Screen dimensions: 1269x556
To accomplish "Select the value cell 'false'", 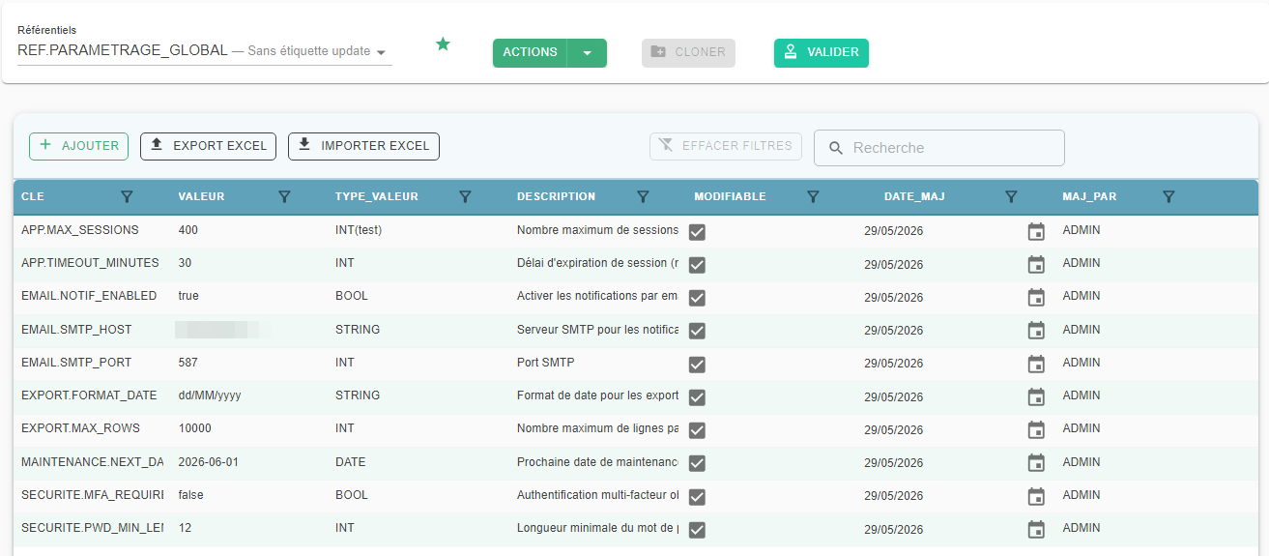I will tap(191, 495).
